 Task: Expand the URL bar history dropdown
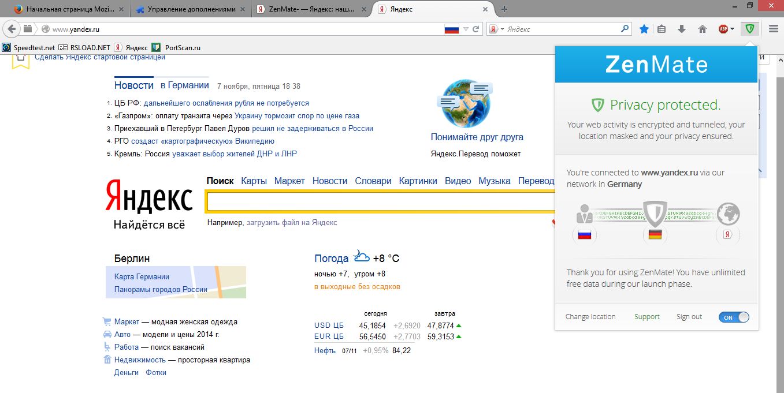pos(466,29)
